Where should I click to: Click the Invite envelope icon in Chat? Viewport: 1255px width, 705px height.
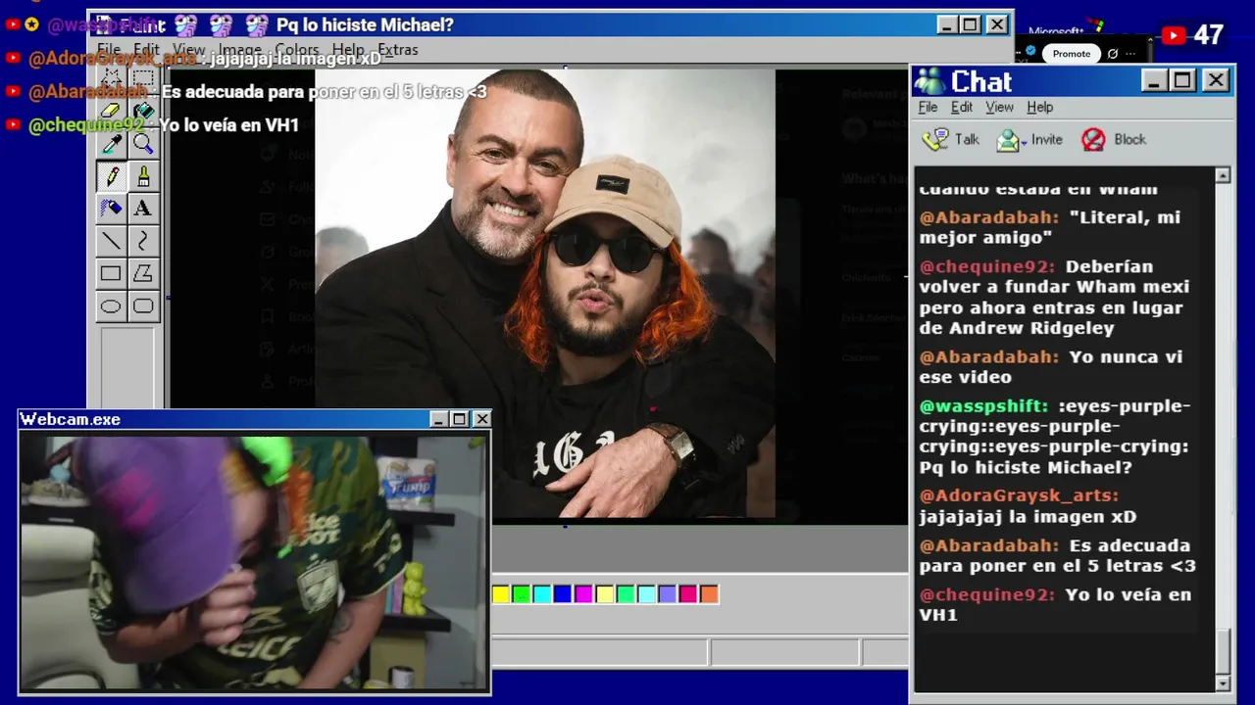click(x=1008, y=140)
